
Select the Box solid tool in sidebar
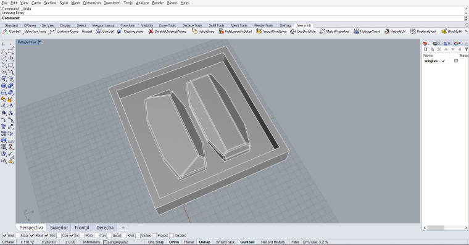(x=4, y=86)
